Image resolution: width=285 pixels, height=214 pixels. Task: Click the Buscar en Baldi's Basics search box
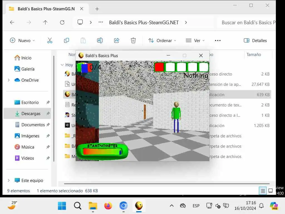247,22
